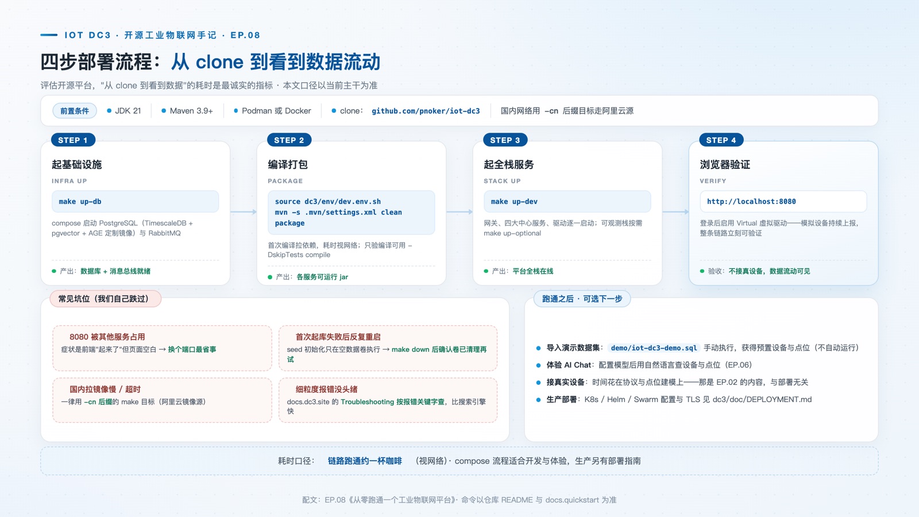The image size is (919, 517).
Task: Click the Troubleshooting 按报错关键字查 link
Action: tap(392, 402)
